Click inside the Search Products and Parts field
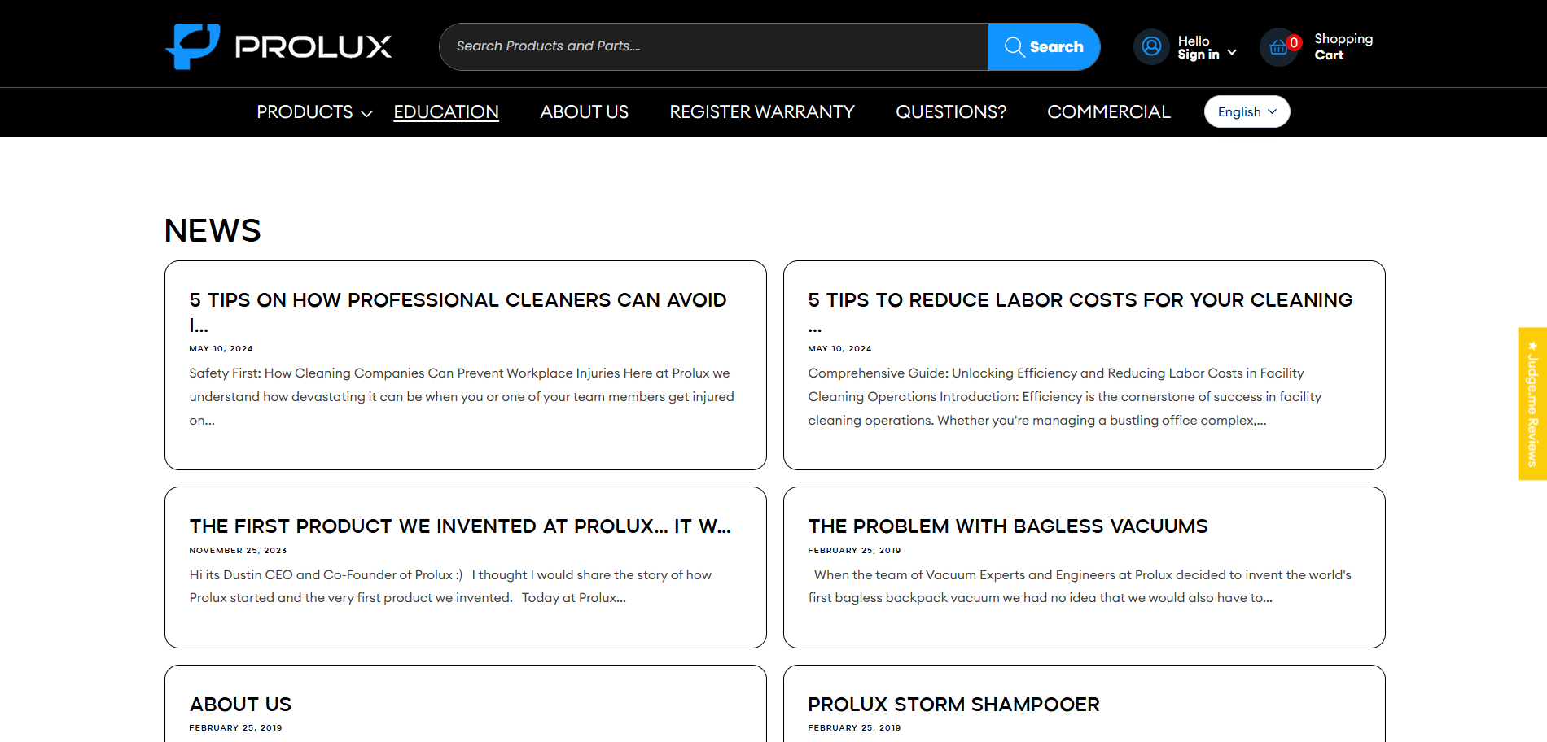 tap(708, 46)
